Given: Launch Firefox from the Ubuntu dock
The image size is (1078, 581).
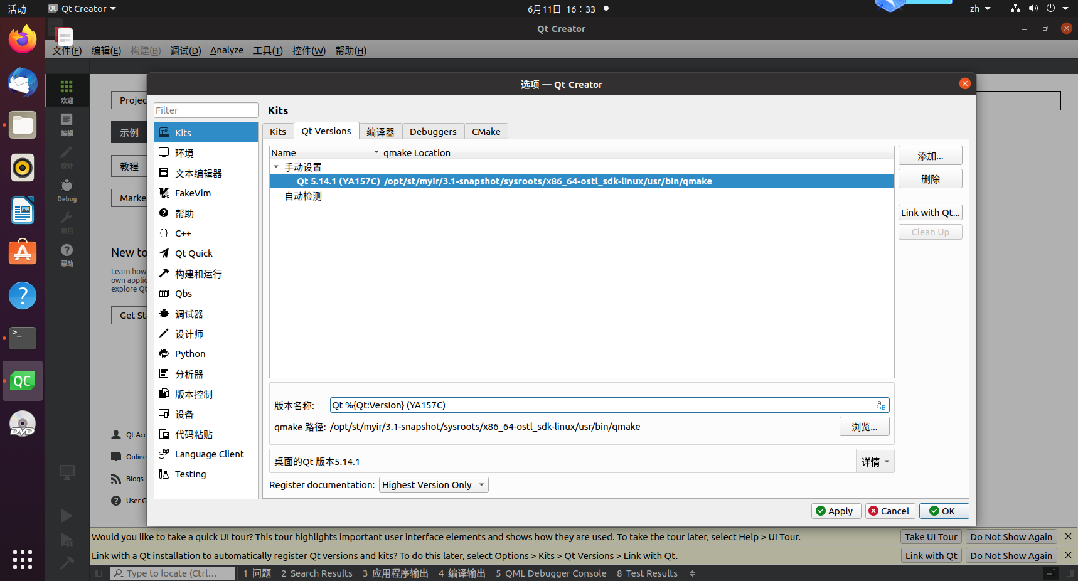Looking at the screenshot, I should [23, 40].
